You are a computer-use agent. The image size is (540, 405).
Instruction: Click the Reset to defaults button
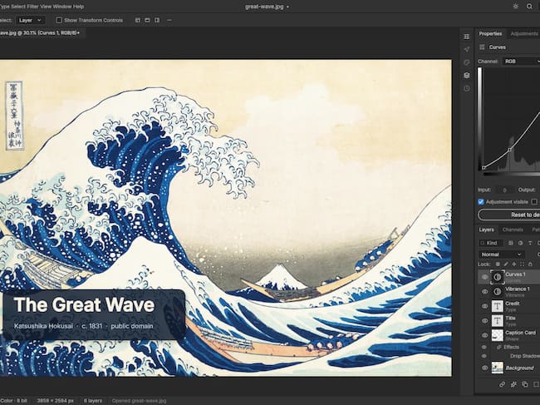point(509,215)
